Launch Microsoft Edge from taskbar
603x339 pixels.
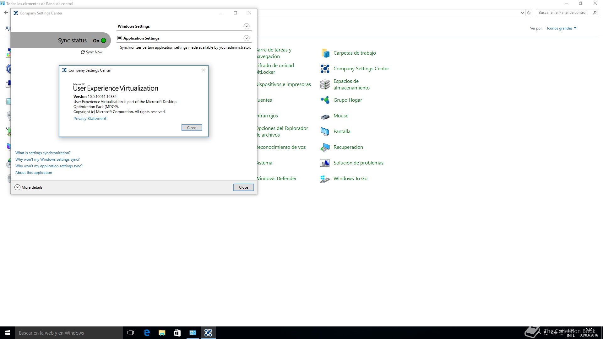click(x=147, y=333)
